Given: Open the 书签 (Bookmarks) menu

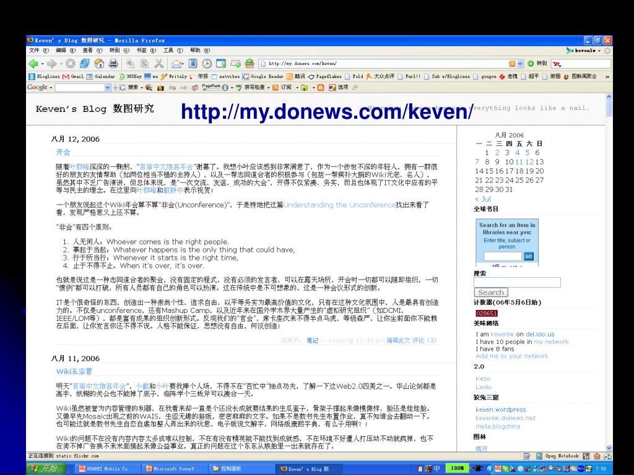Looking at the screenshot, I should [146, 50].
